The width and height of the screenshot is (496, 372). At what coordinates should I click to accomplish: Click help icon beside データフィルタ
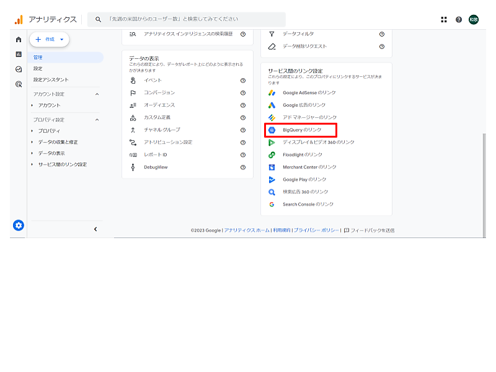tap(382, 34)
